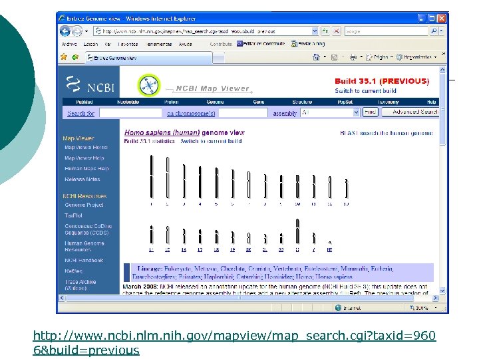Click the vertical scrollbar up arrow
The height and width of the screenshot is (359, 479).
click(x=442, y=70)
